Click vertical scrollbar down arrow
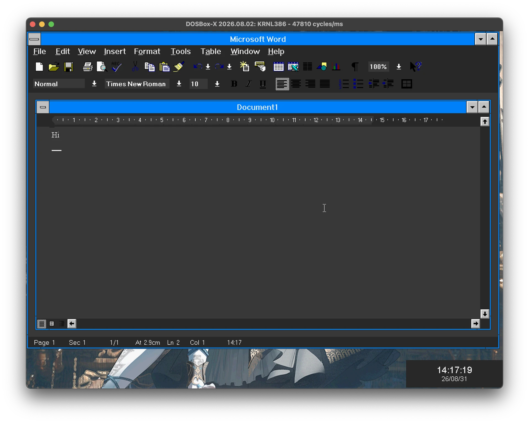 pyautogui.click(x=485, y=314)
